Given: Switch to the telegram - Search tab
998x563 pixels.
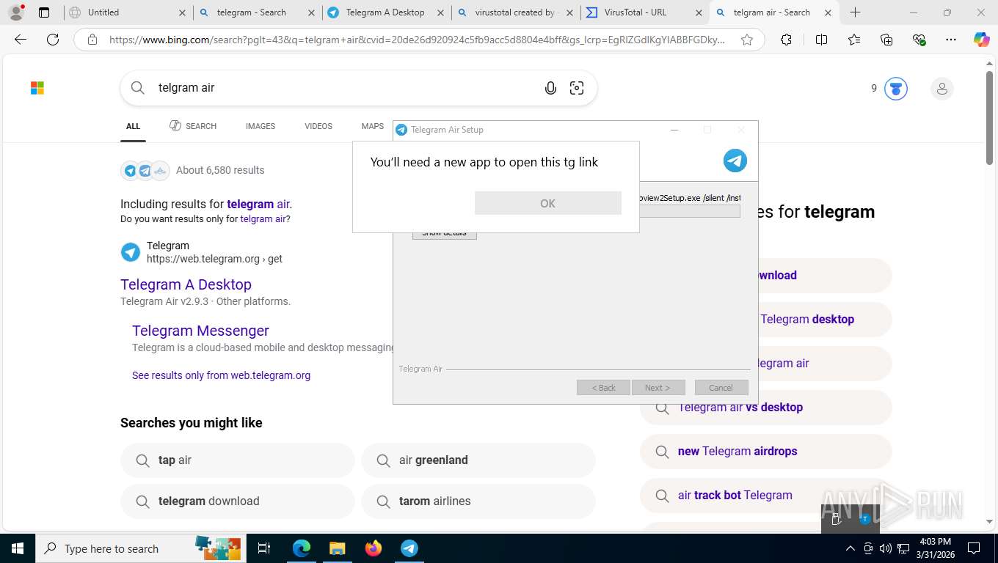Looking at the screenshot, I should (x=258, y=12).
